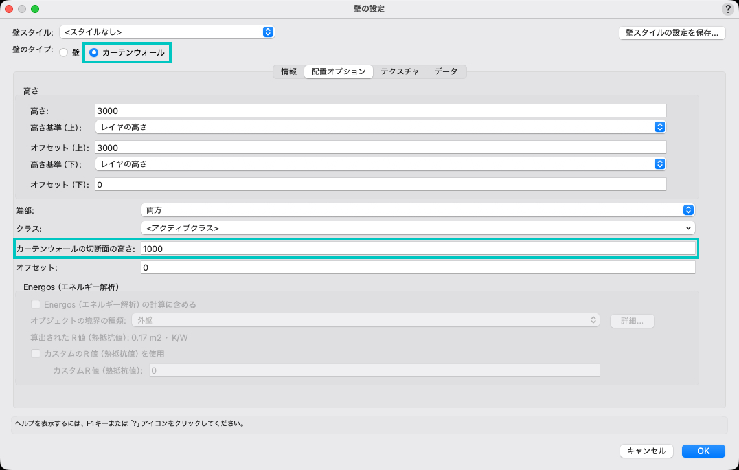Image resolution: width=739 pixels, height=470 pixels.
Task: Select the 配置オプション tab
Action: [x=338, y=72]
